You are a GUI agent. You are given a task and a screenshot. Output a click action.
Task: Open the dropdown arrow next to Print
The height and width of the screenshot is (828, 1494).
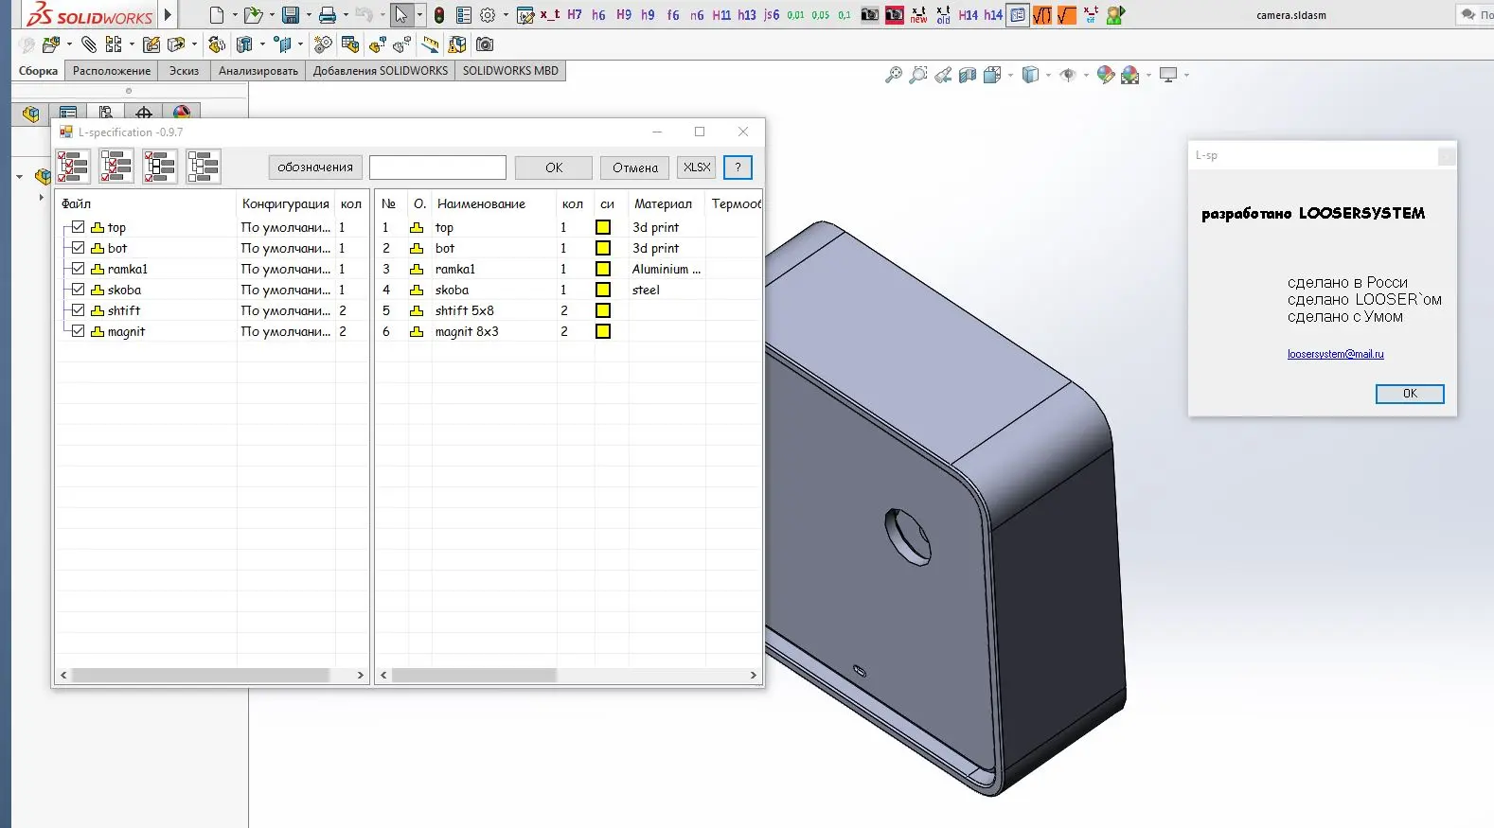pos(345,15)
